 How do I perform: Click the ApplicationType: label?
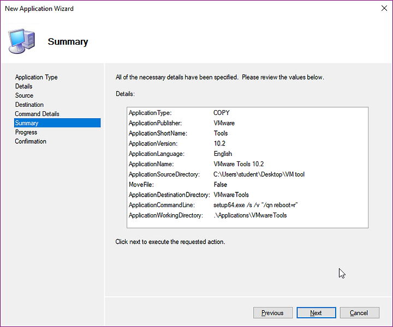(x=150, y=113)
